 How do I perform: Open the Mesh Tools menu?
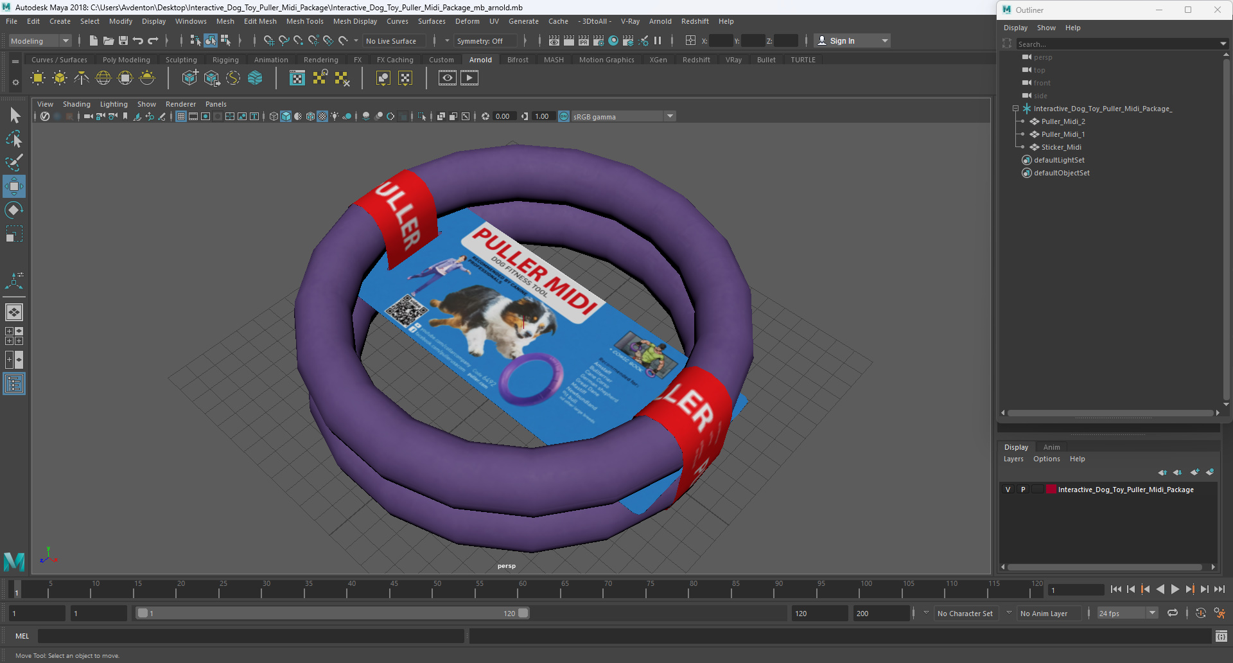tap(305, 21)
